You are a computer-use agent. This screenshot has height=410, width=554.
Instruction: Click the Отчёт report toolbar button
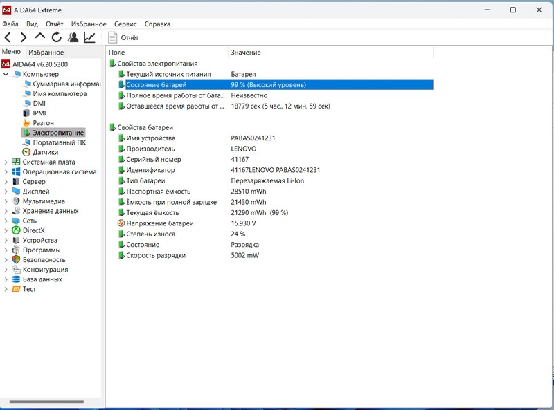[123, 37]
